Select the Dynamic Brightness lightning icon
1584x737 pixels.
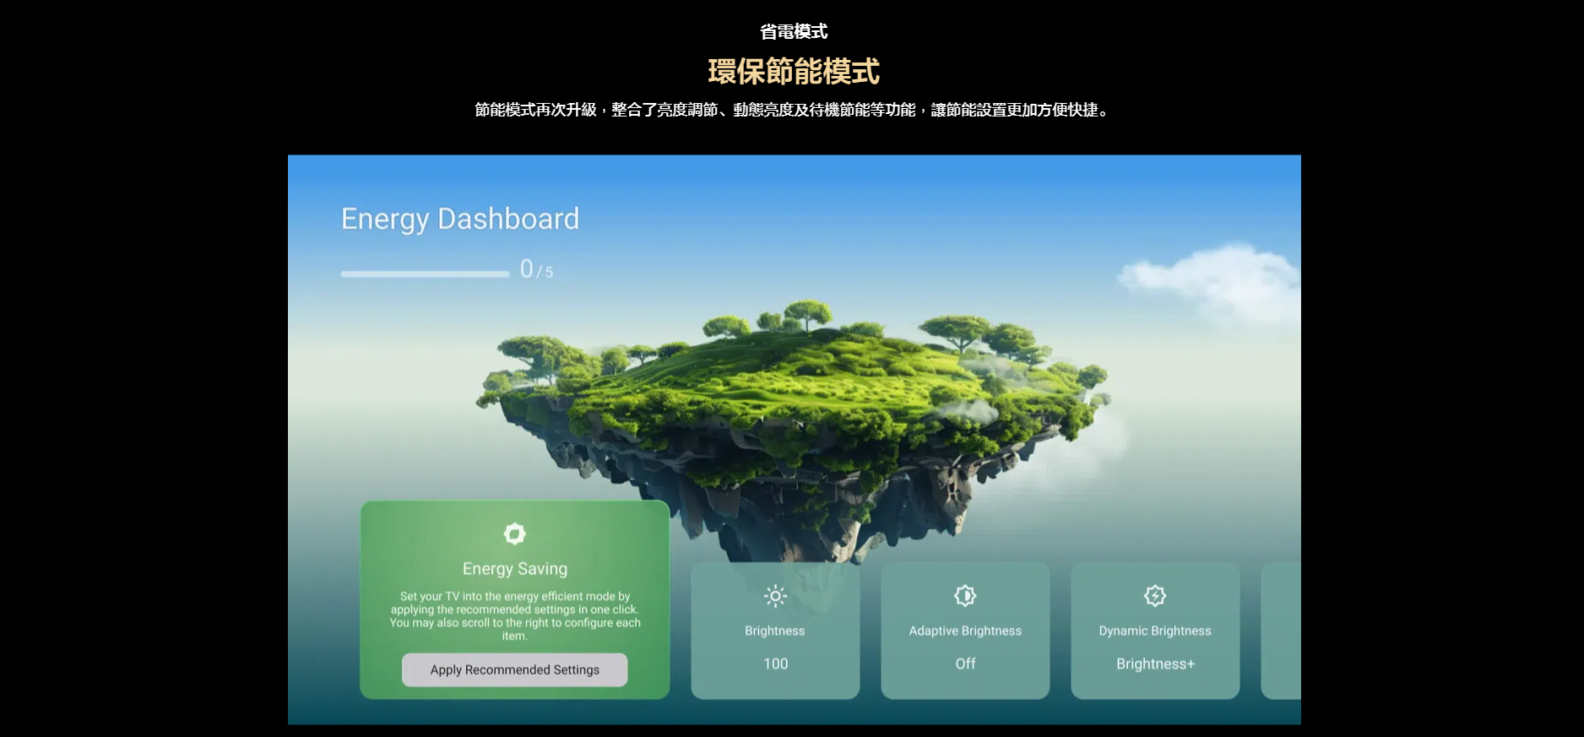pyautogui.click(x=1155, y=596)
